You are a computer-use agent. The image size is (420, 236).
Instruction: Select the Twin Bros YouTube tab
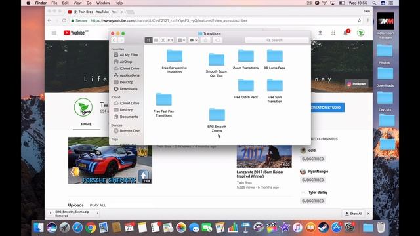[95, 12]
